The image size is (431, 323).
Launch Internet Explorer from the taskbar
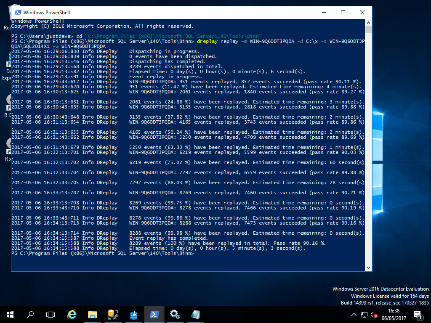pyautogui.click(x=72, y=314)
